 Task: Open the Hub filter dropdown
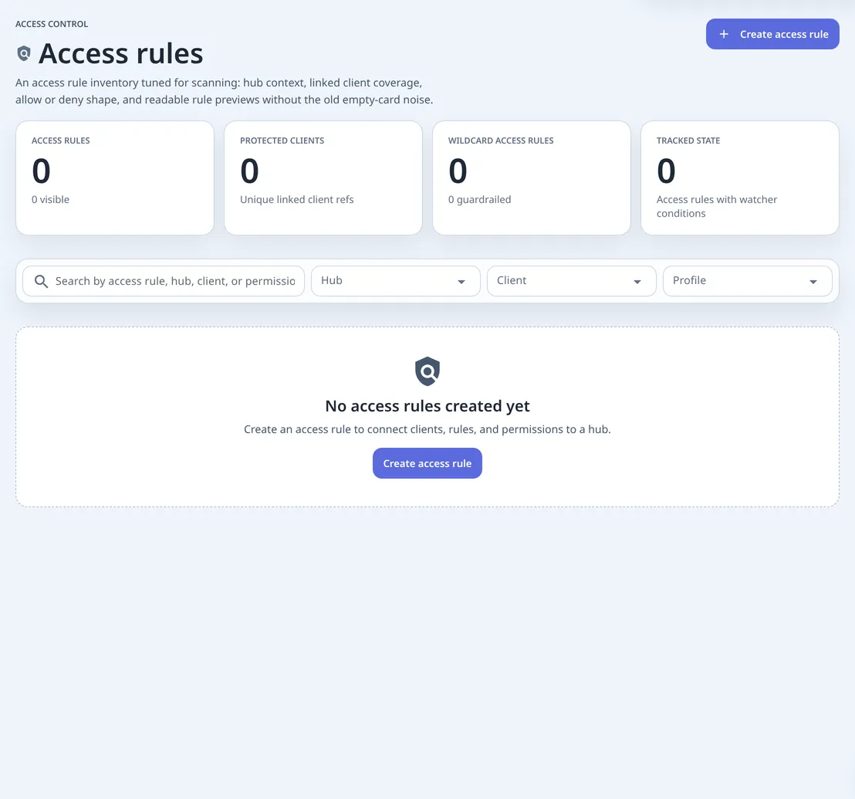[395, 281]
